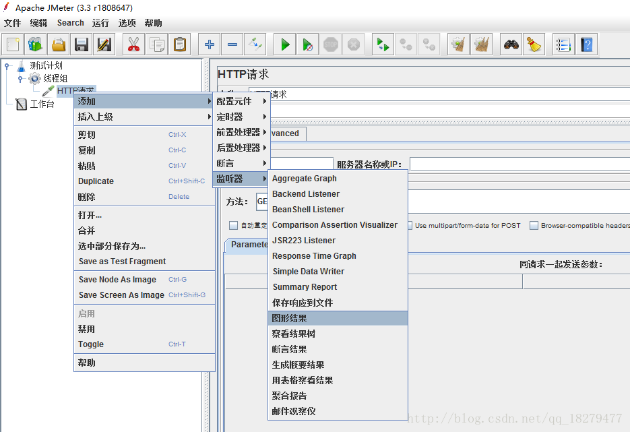Click the Function helper list icon

tap(563, 44)
